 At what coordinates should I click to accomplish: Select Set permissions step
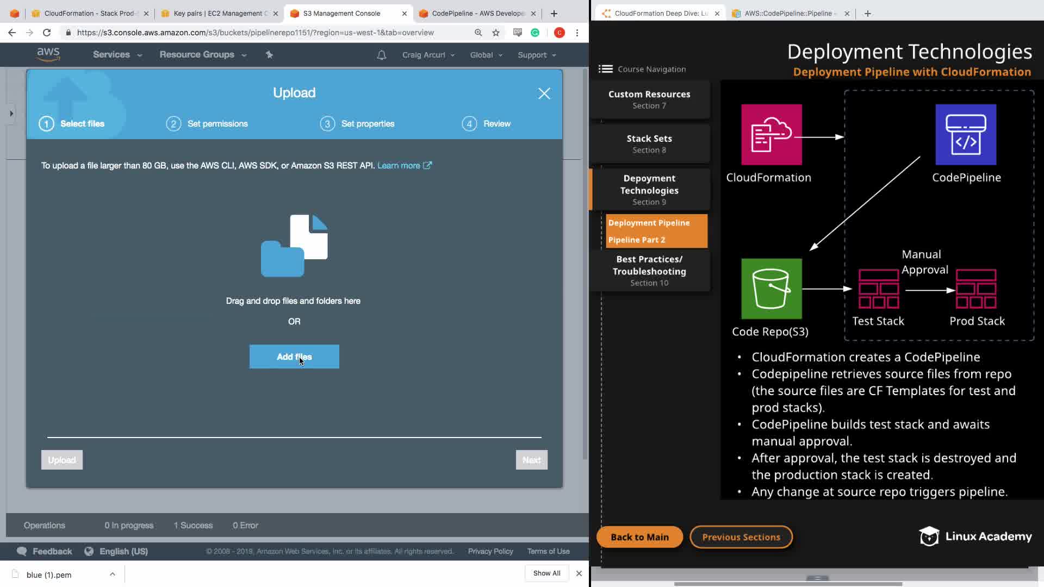pyautogui.click(x=217, y=124)
